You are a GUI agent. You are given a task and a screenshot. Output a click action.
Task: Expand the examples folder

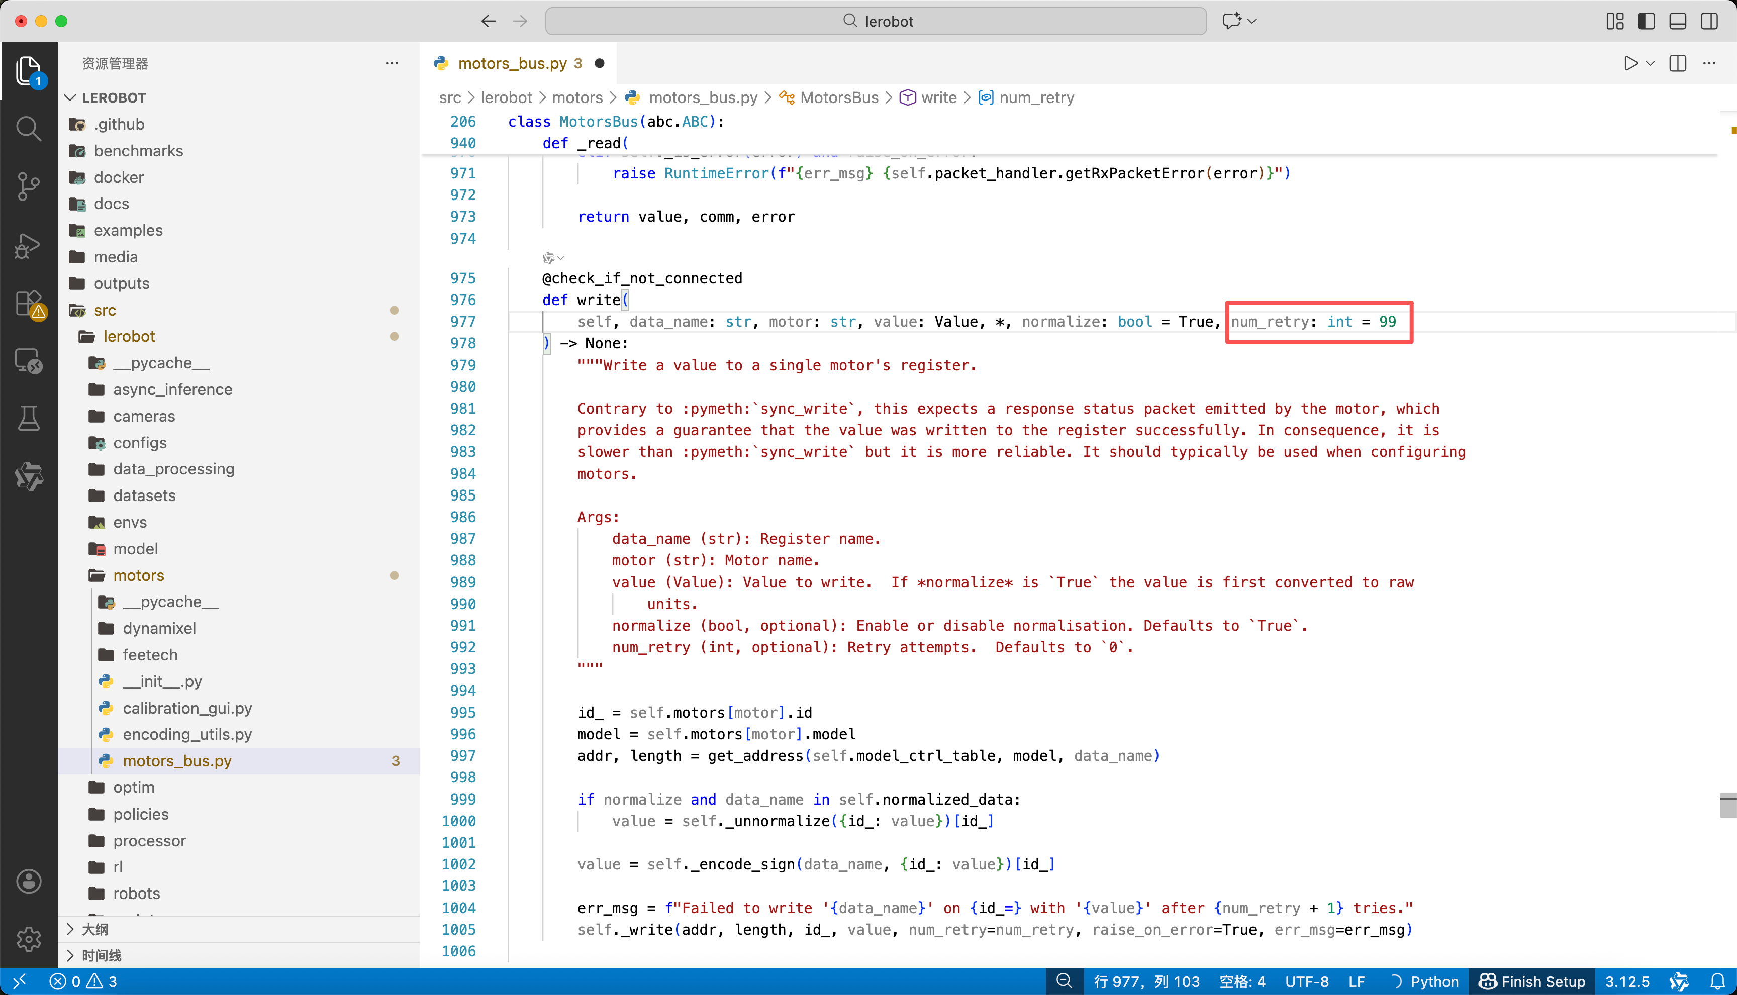[x=239, y=230]
